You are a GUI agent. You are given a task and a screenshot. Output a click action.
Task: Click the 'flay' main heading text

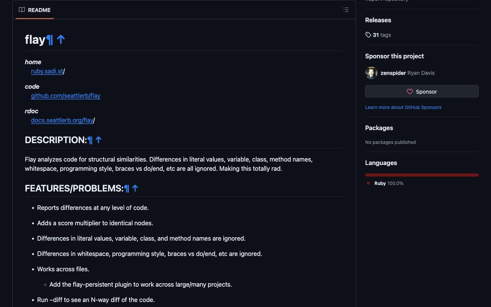pos(35,40)
